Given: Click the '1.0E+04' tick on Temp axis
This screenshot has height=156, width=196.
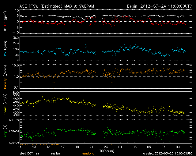Looking at the screenshot, I should pyautogui.click(x=14, y=143).
